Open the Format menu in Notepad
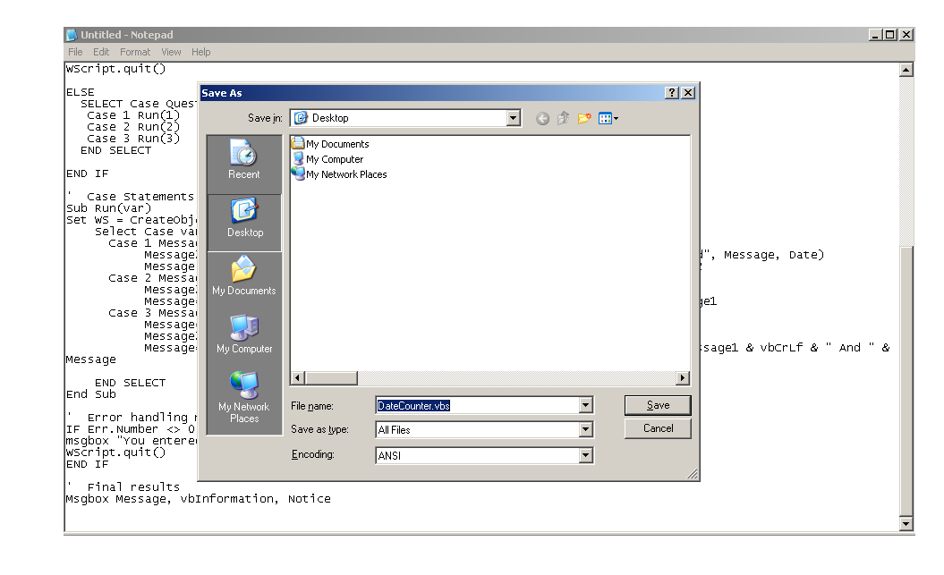The image size is (944, 575). (x=135, y=52)
